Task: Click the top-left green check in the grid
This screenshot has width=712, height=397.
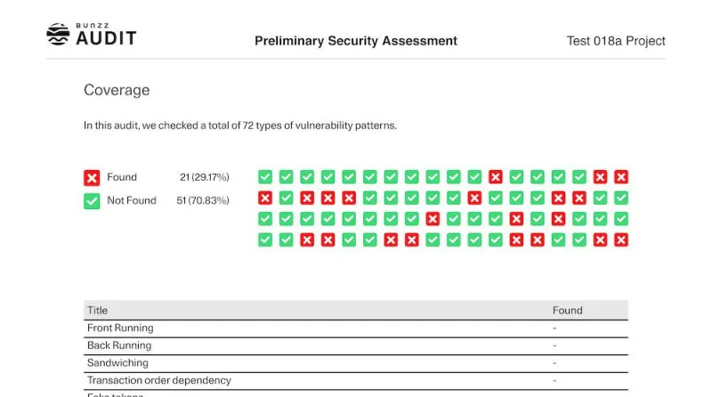Action: [265, 177]
